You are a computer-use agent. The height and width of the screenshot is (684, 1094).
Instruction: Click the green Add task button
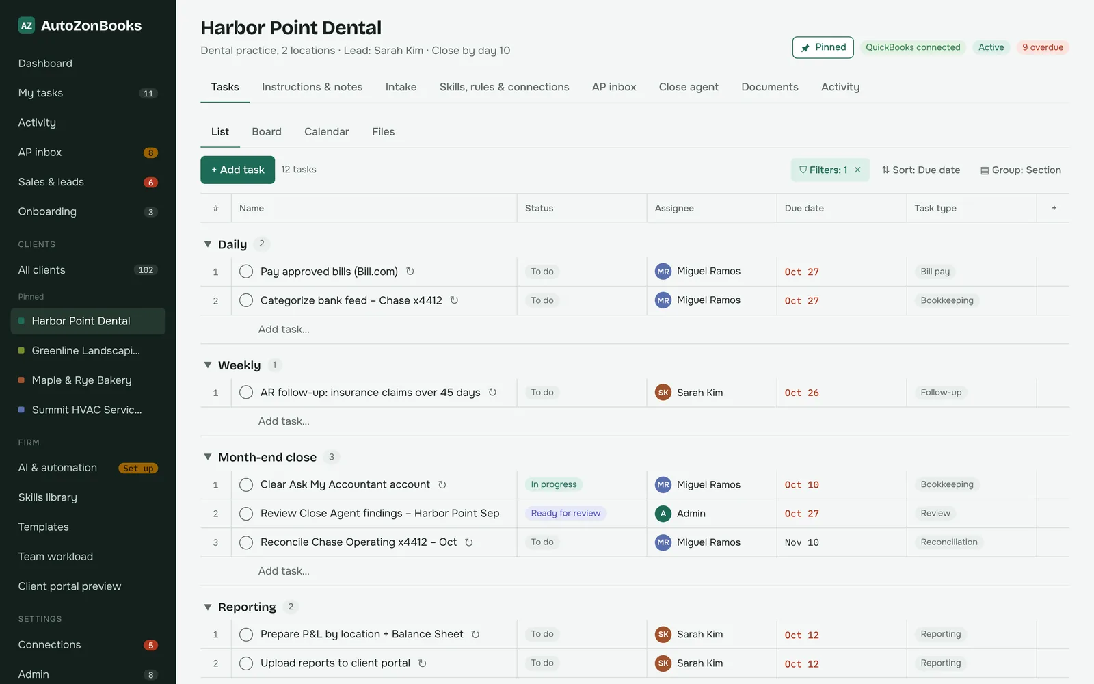click(237, 170)
